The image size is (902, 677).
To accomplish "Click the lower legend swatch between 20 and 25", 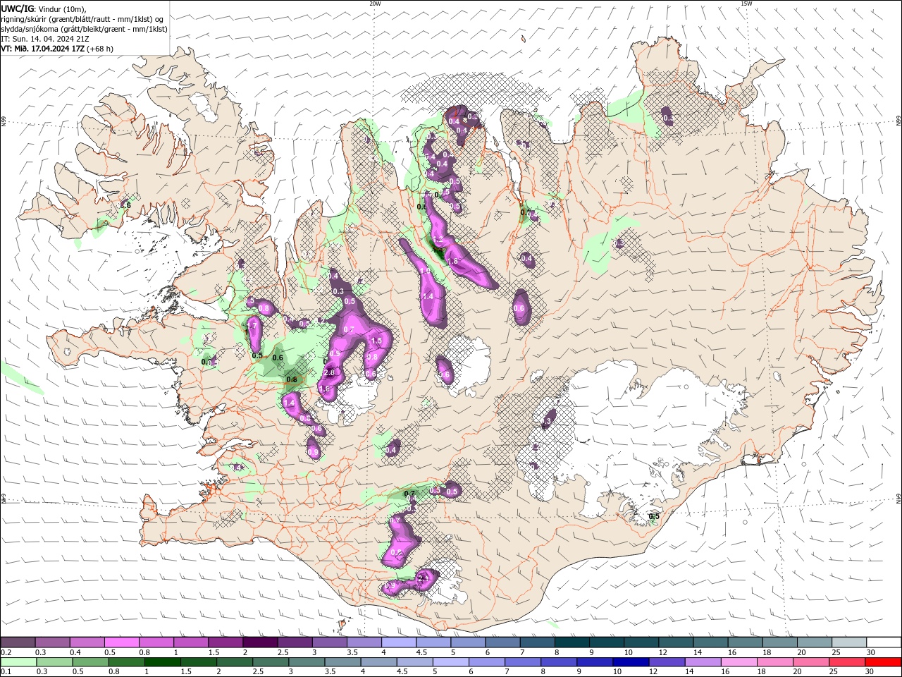I will tap(811, 662).
